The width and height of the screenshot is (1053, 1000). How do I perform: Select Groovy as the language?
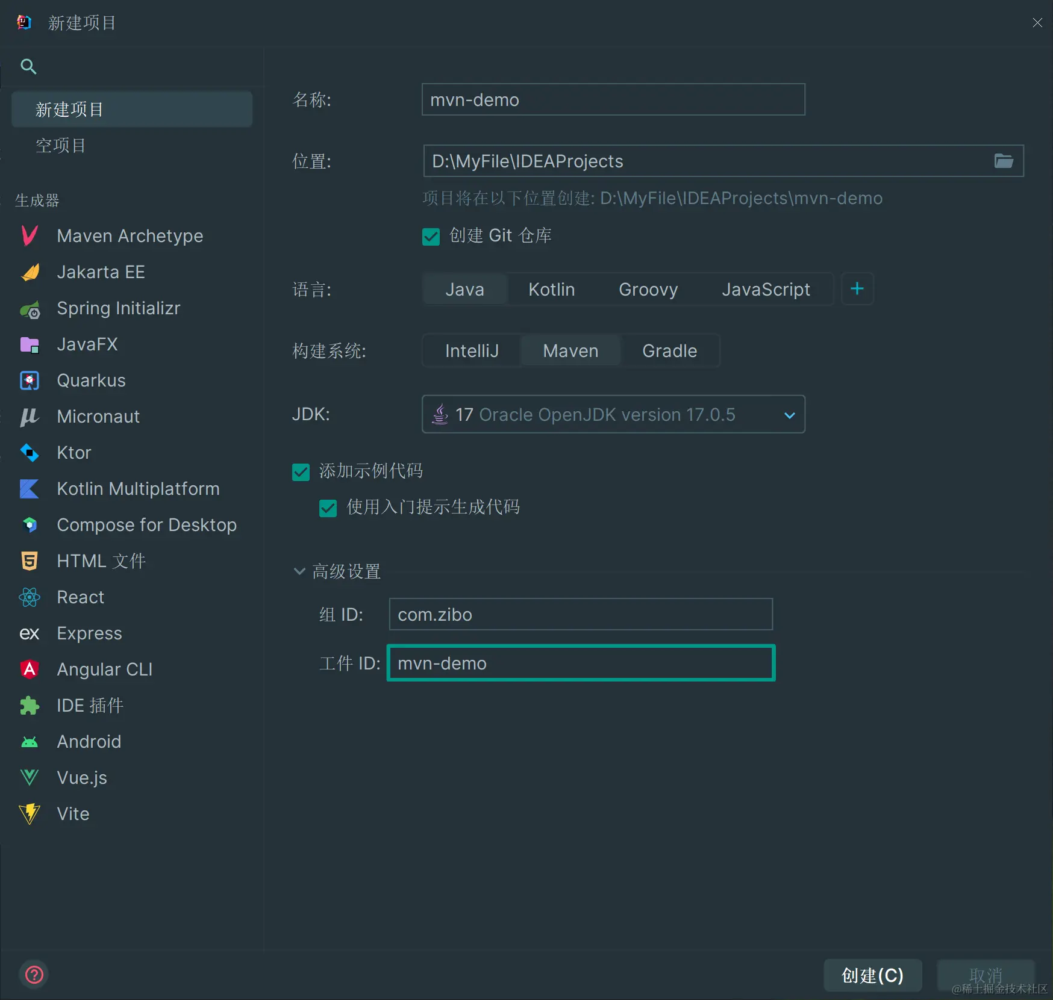(x=648, y=289)
